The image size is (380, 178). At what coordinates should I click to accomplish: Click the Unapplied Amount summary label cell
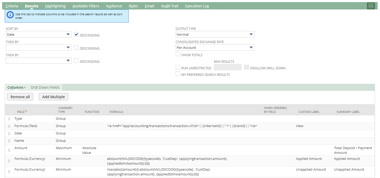tap(349, 170)
